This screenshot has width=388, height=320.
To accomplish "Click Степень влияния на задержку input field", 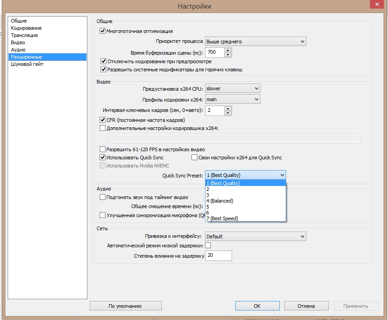I will 218,256.
